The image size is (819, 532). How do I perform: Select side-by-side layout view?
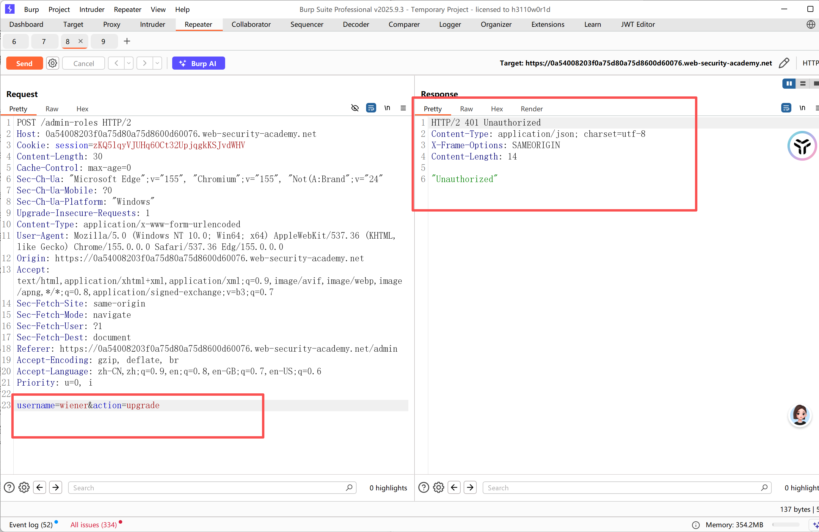click(789, 84)
